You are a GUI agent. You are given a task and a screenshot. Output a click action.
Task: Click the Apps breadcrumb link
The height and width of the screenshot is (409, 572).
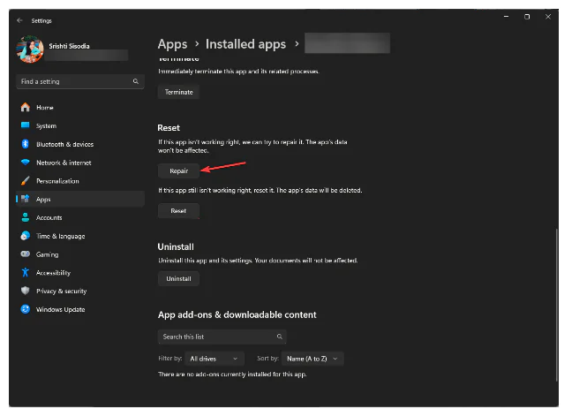pyautogui.click(x=172, y=44)
